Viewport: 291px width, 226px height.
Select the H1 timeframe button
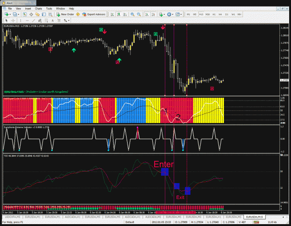point(214,14)
